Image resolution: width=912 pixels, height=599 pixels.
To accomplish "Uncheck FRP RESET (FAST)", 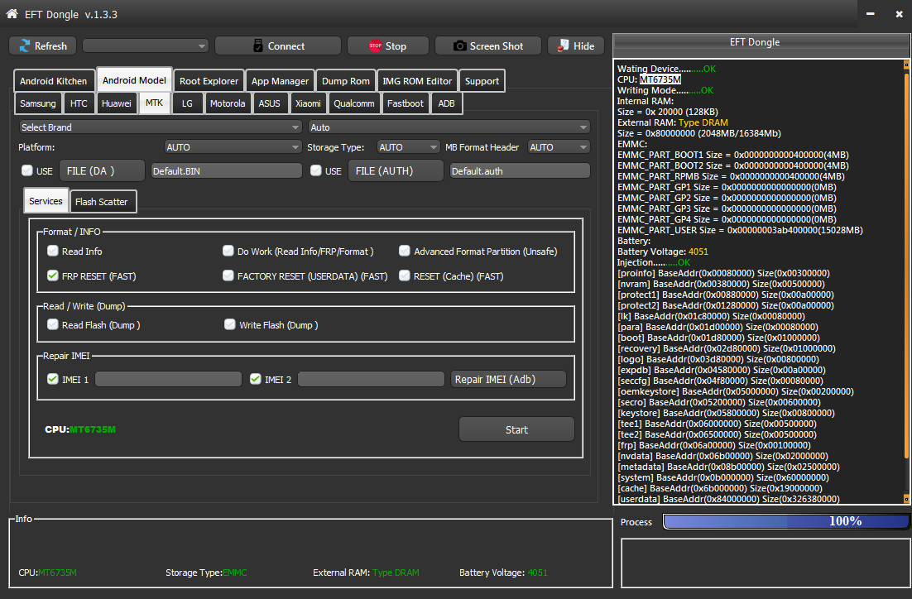I will coord(53,276).
